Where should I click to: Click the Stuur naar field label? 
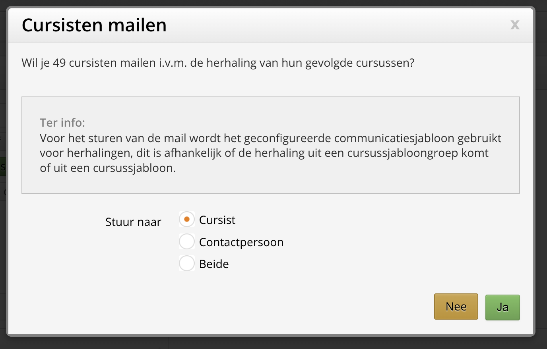pos(133,222)
